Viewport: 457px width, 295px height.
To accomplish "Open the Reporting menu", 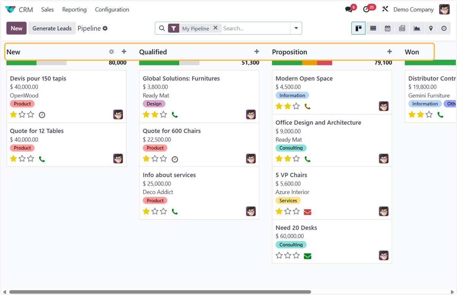I will click(x=74, y=10).
